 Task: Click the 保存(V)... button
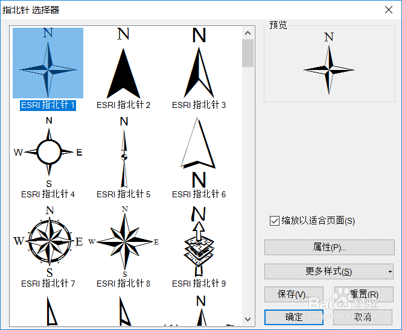pos(294,294)
